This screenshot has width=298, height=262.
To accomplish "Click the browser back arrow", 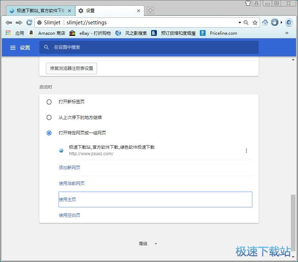I will (x=9, y=23).
